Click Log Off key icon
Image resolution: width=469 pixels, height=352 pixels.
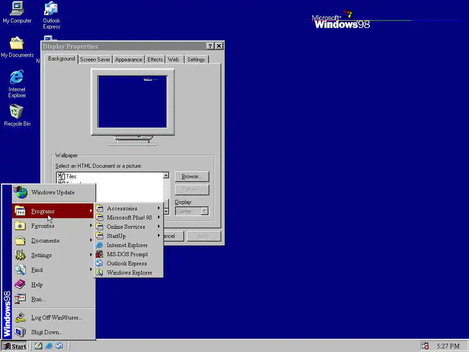(20, 317)
